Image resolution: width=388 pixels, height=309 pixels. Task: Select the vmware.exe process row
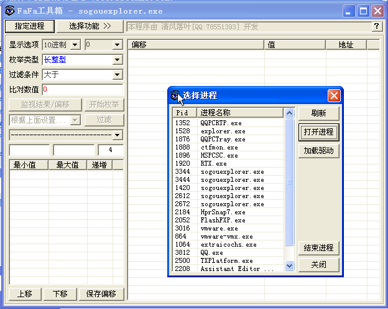(x=228, y=228)
